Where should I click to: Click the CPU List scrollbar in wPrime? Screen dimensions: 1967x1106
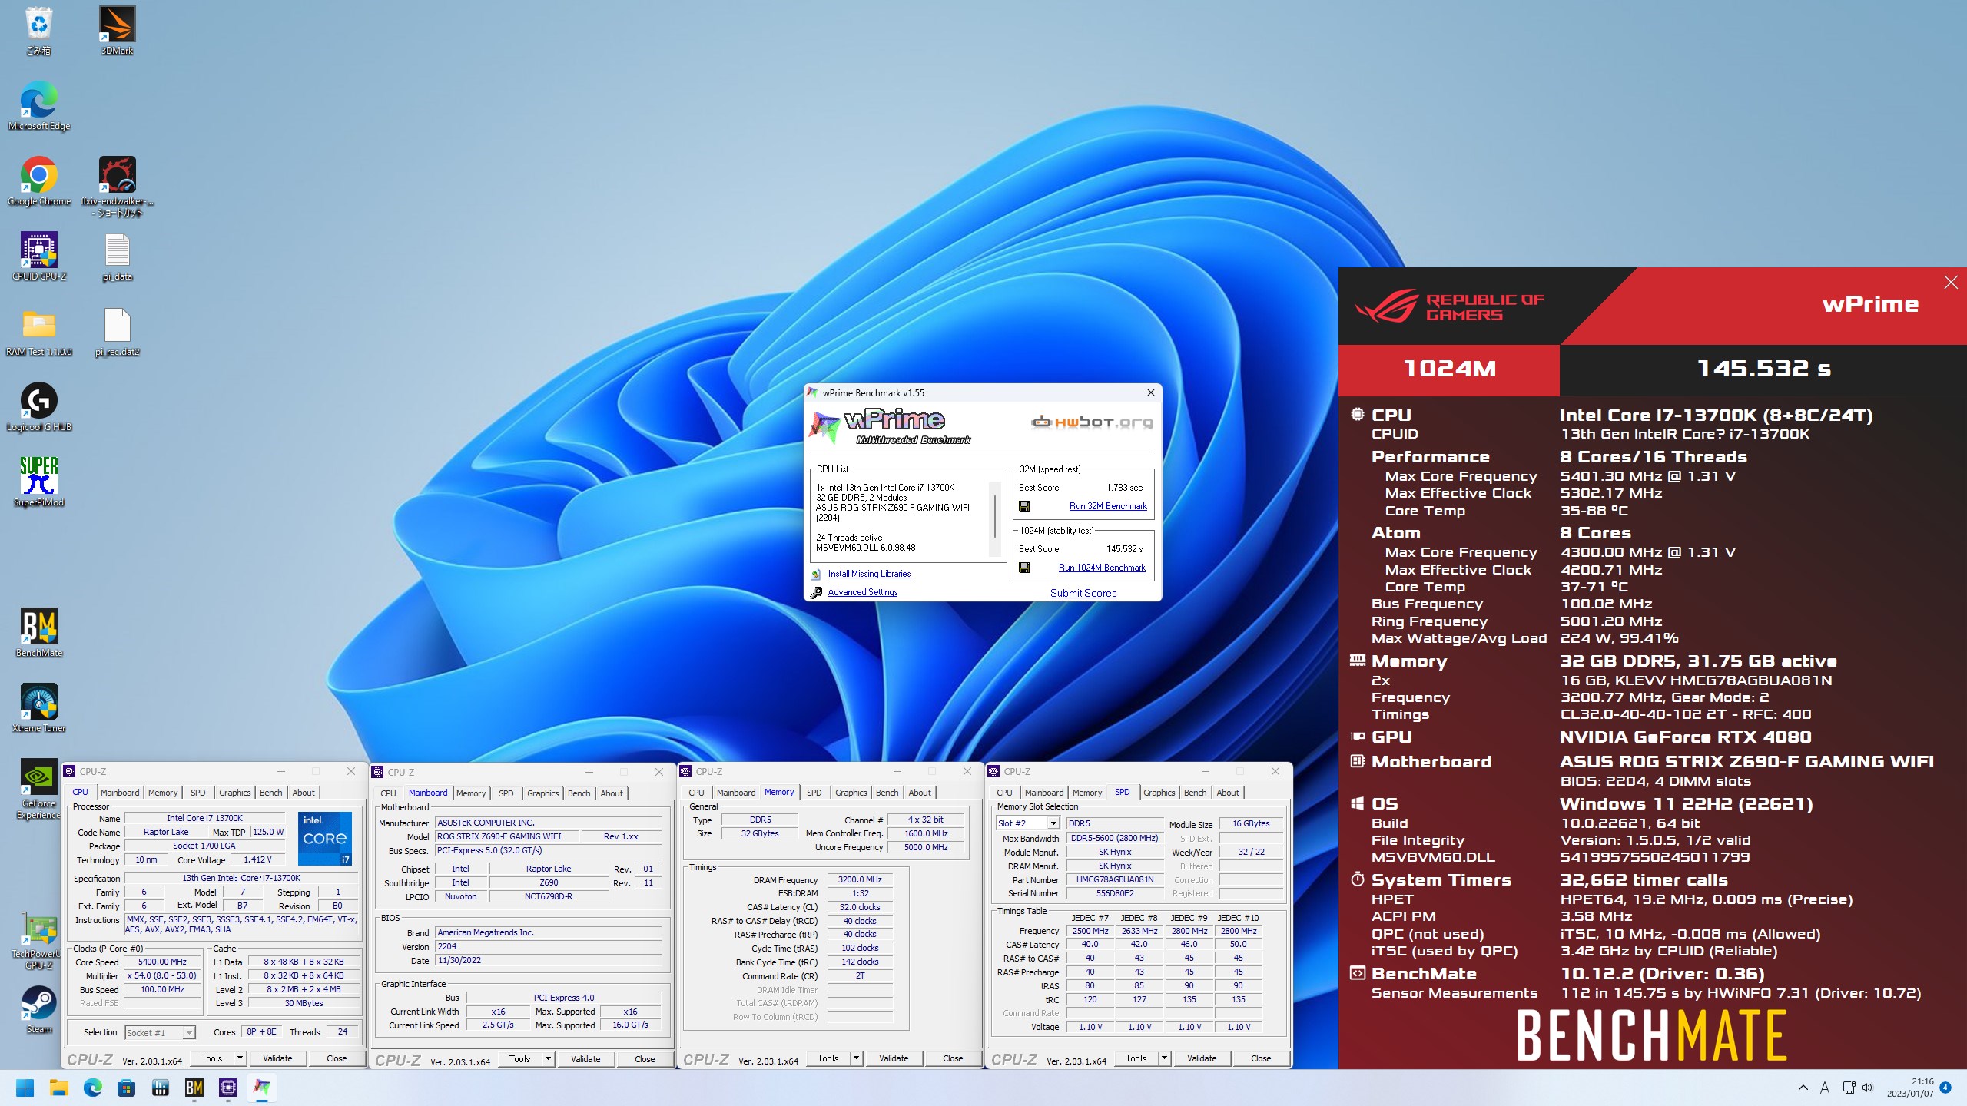[x=996, y=518]
